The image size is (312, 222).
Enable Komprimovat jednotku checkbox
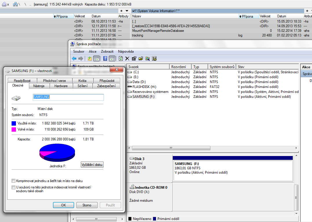[13, 181]
